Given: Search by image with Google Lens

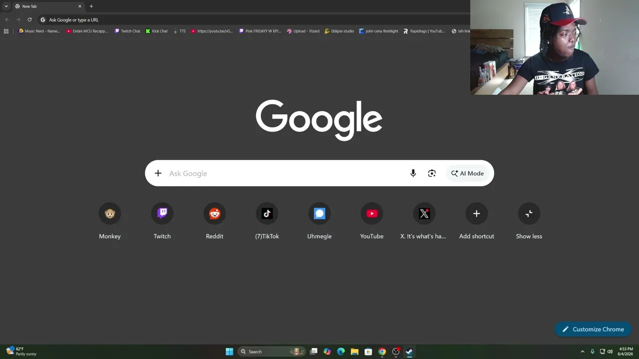Looking at the screenshot, I should coord(432,174).
